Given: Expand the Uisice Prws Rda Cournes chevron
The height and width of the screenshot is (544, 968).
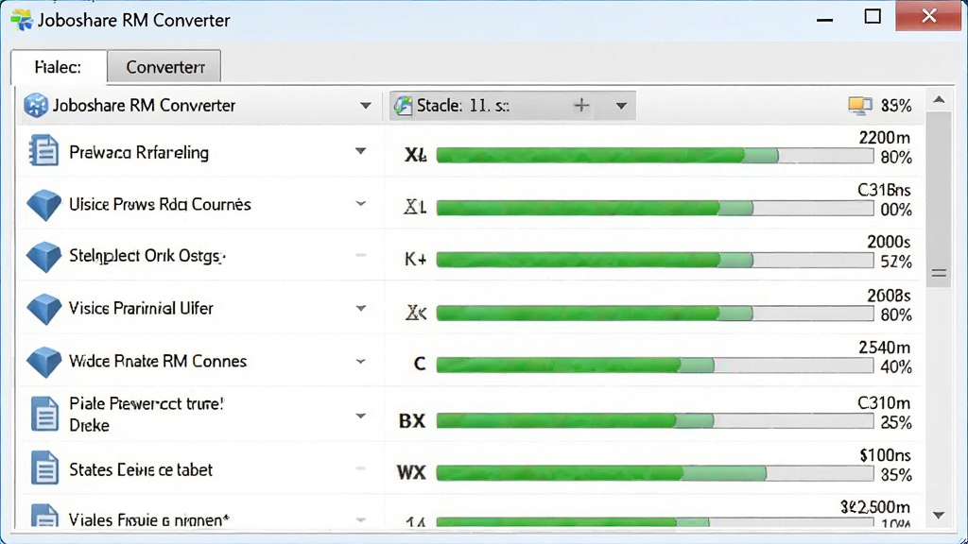Looking at the screenshot, I should point(361,204).
